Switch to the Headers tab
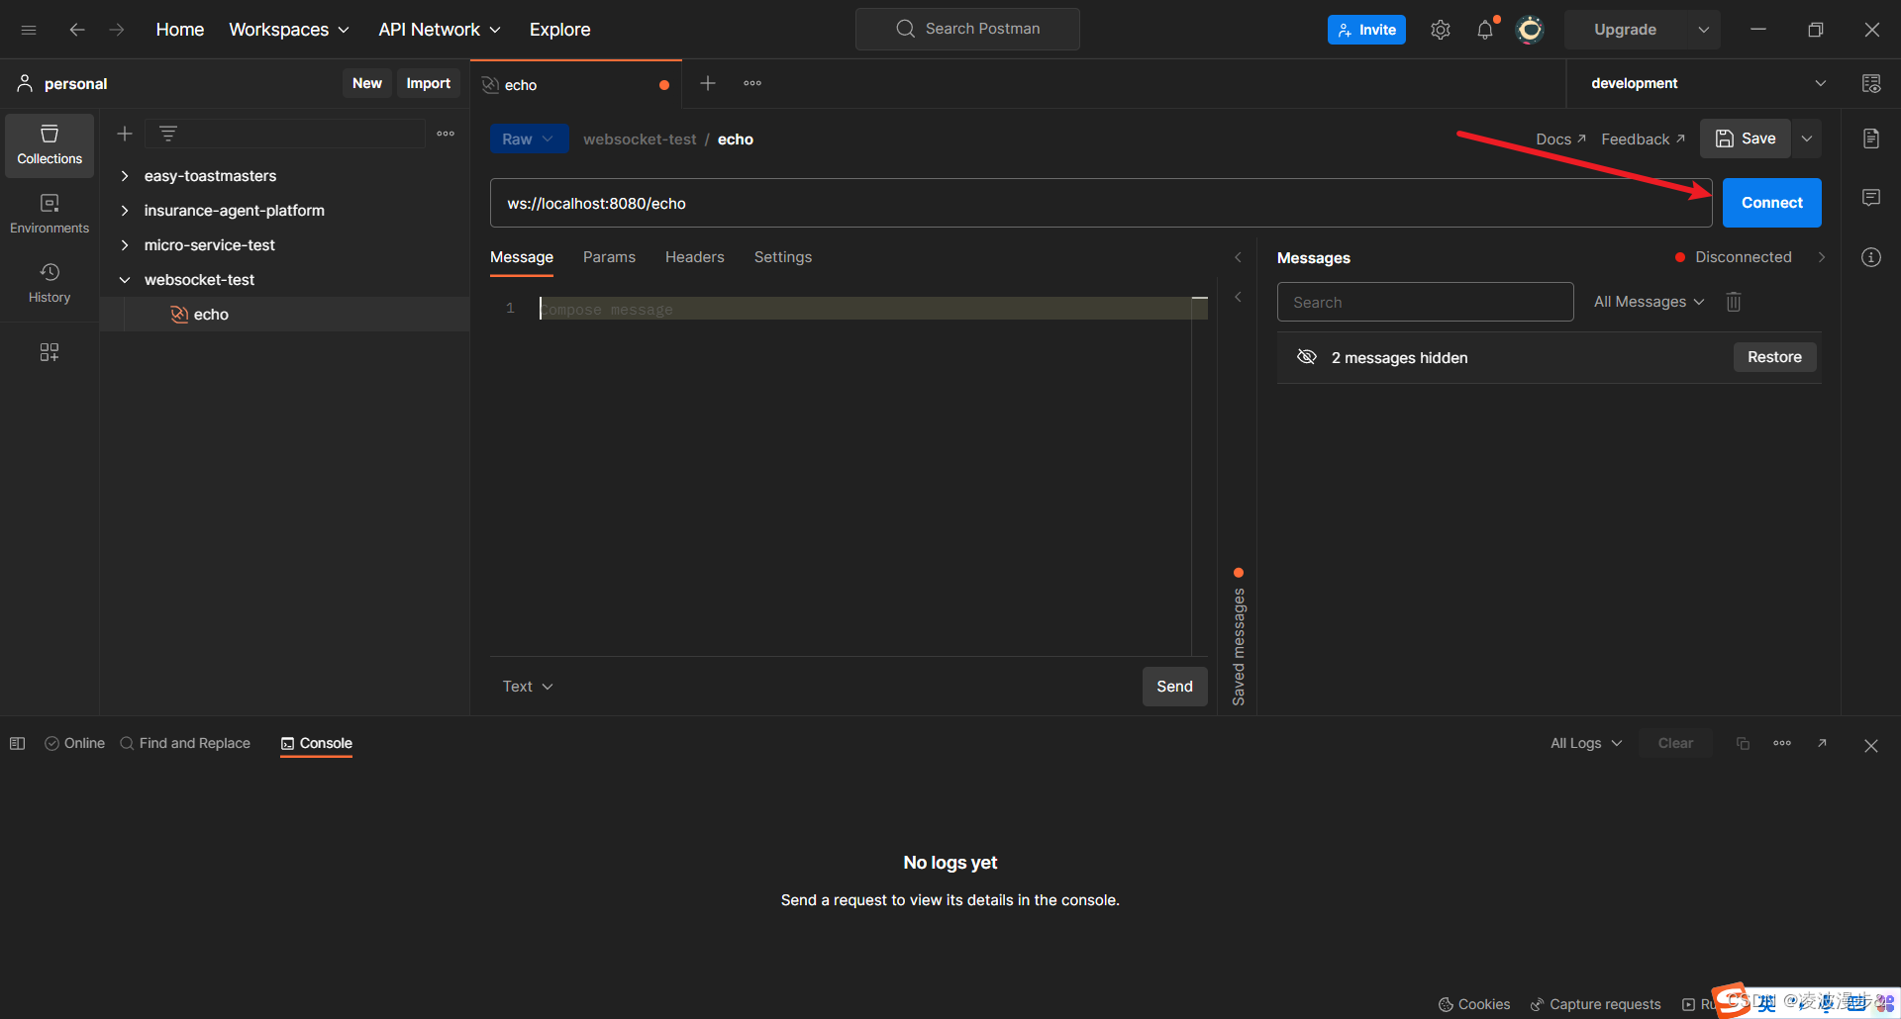This screenshot has height=1019, width=1901. click(x=695, y=257)
